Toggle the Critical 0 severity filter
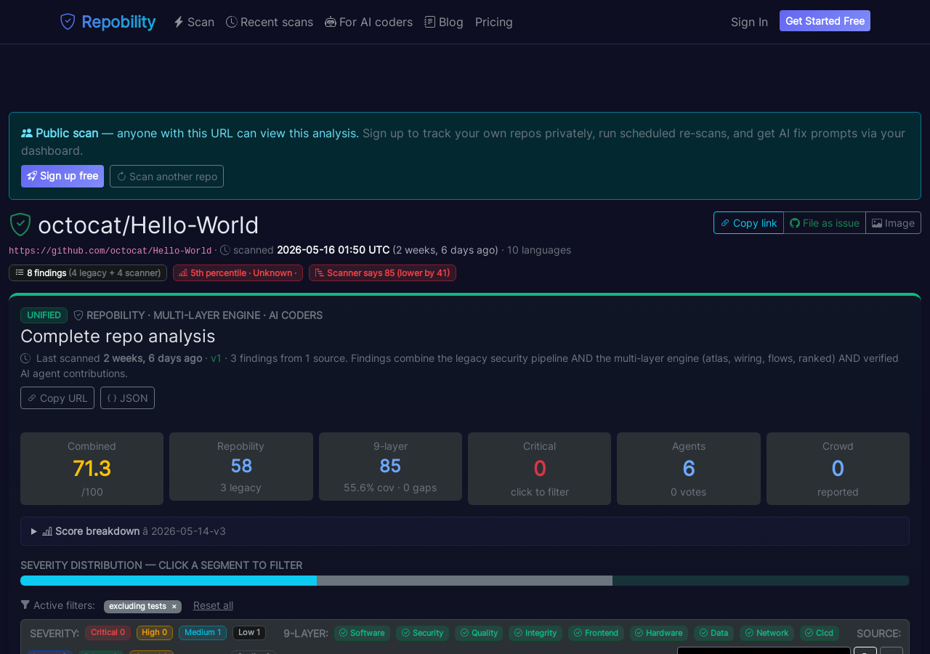This screenshot has width=930, height=654. [108, 633]
